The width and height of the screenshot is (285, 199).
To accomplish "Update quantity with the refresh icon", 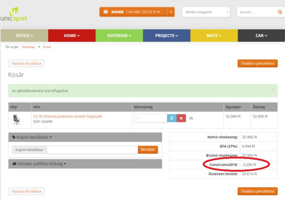I will [171, 118].
